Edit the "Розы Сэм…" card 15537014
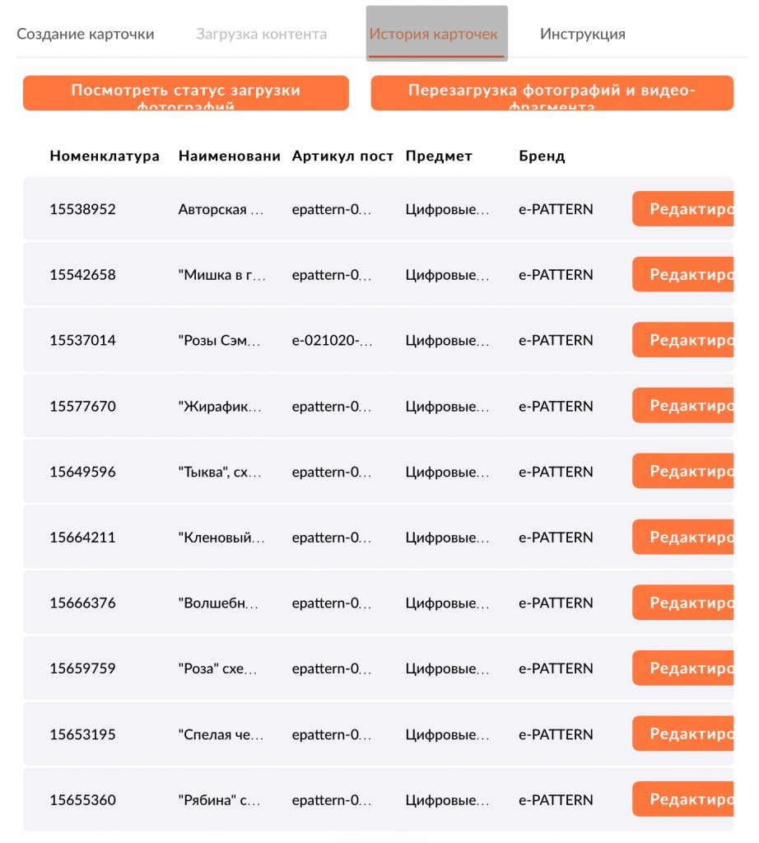Image resolution: width=759 pixels, height=843 pixels. click(682, 340)
